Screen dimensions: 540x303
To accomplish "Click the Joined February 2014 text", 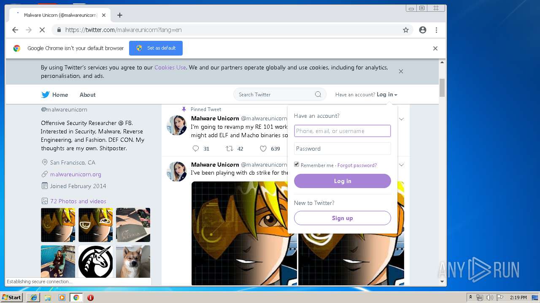I will click(x=78, y=186).
